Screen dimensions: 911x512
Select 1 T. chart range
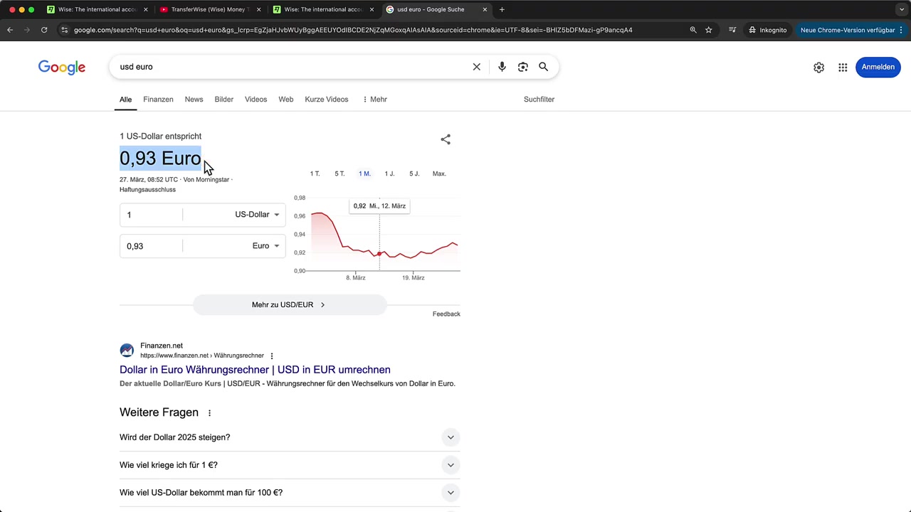315,174
